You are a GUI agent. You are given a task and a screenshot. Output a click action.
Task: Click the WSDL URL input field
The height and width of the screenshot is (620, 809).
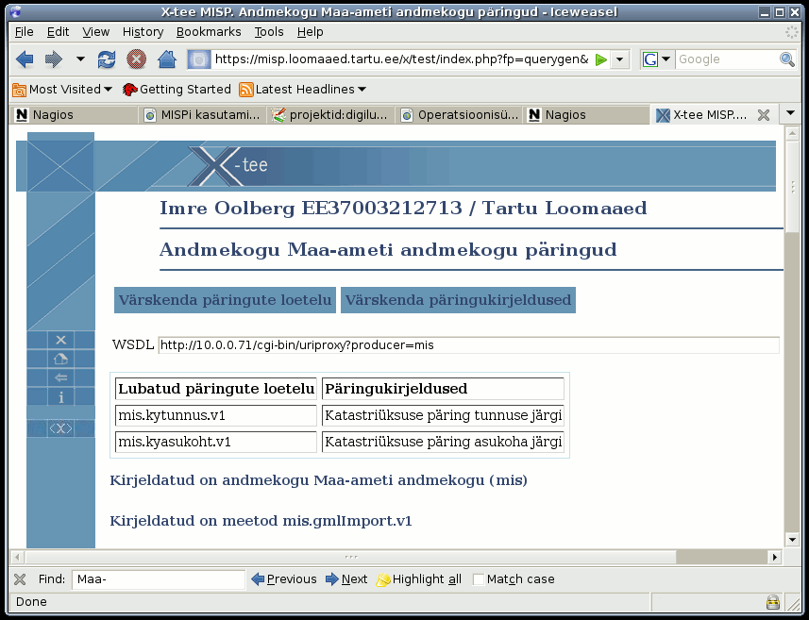[x=468, y=345]
